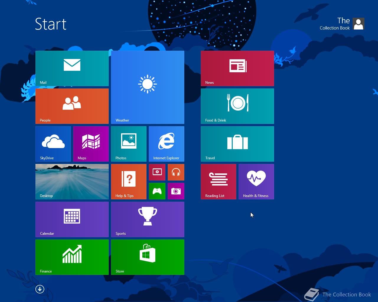This screenshot has height=302, width=378.
Task: Open the Maps tile
Action: (x=91, y=144)
